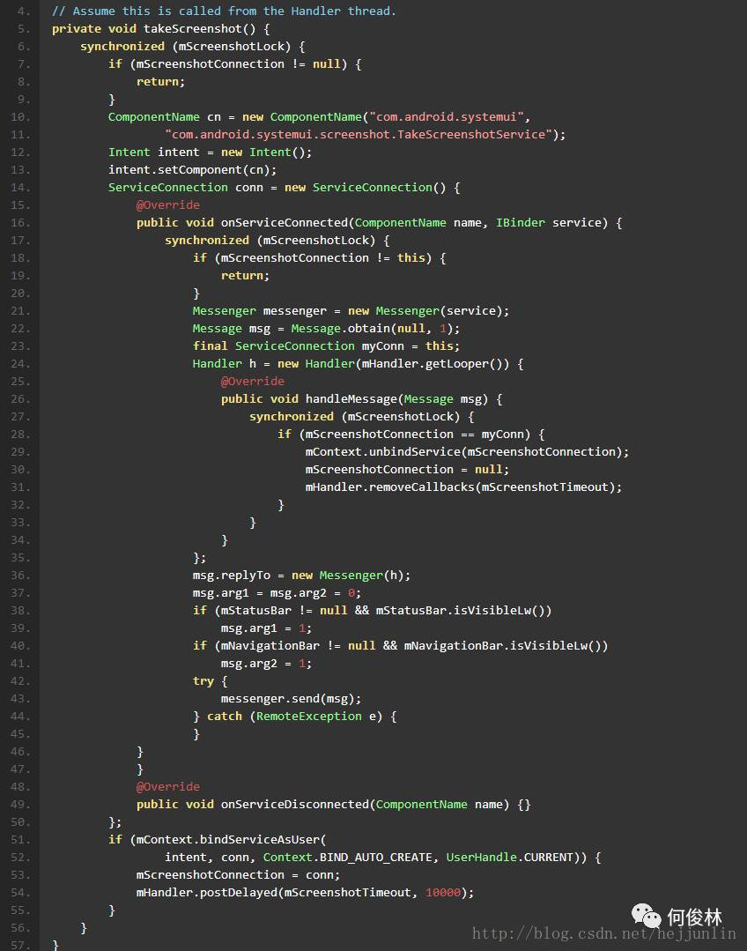
Task: Click the number '10000' in postDelayed call
Action: [442, 892]
